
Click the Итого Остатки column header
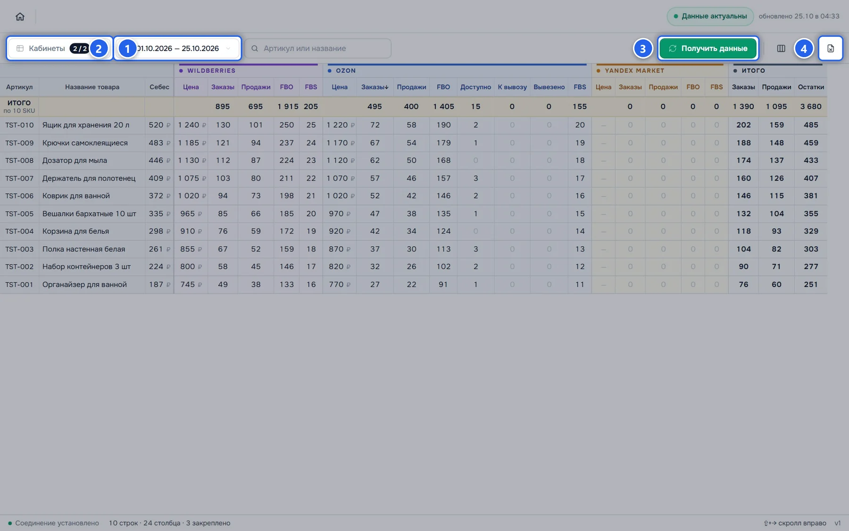click(811, 87)
